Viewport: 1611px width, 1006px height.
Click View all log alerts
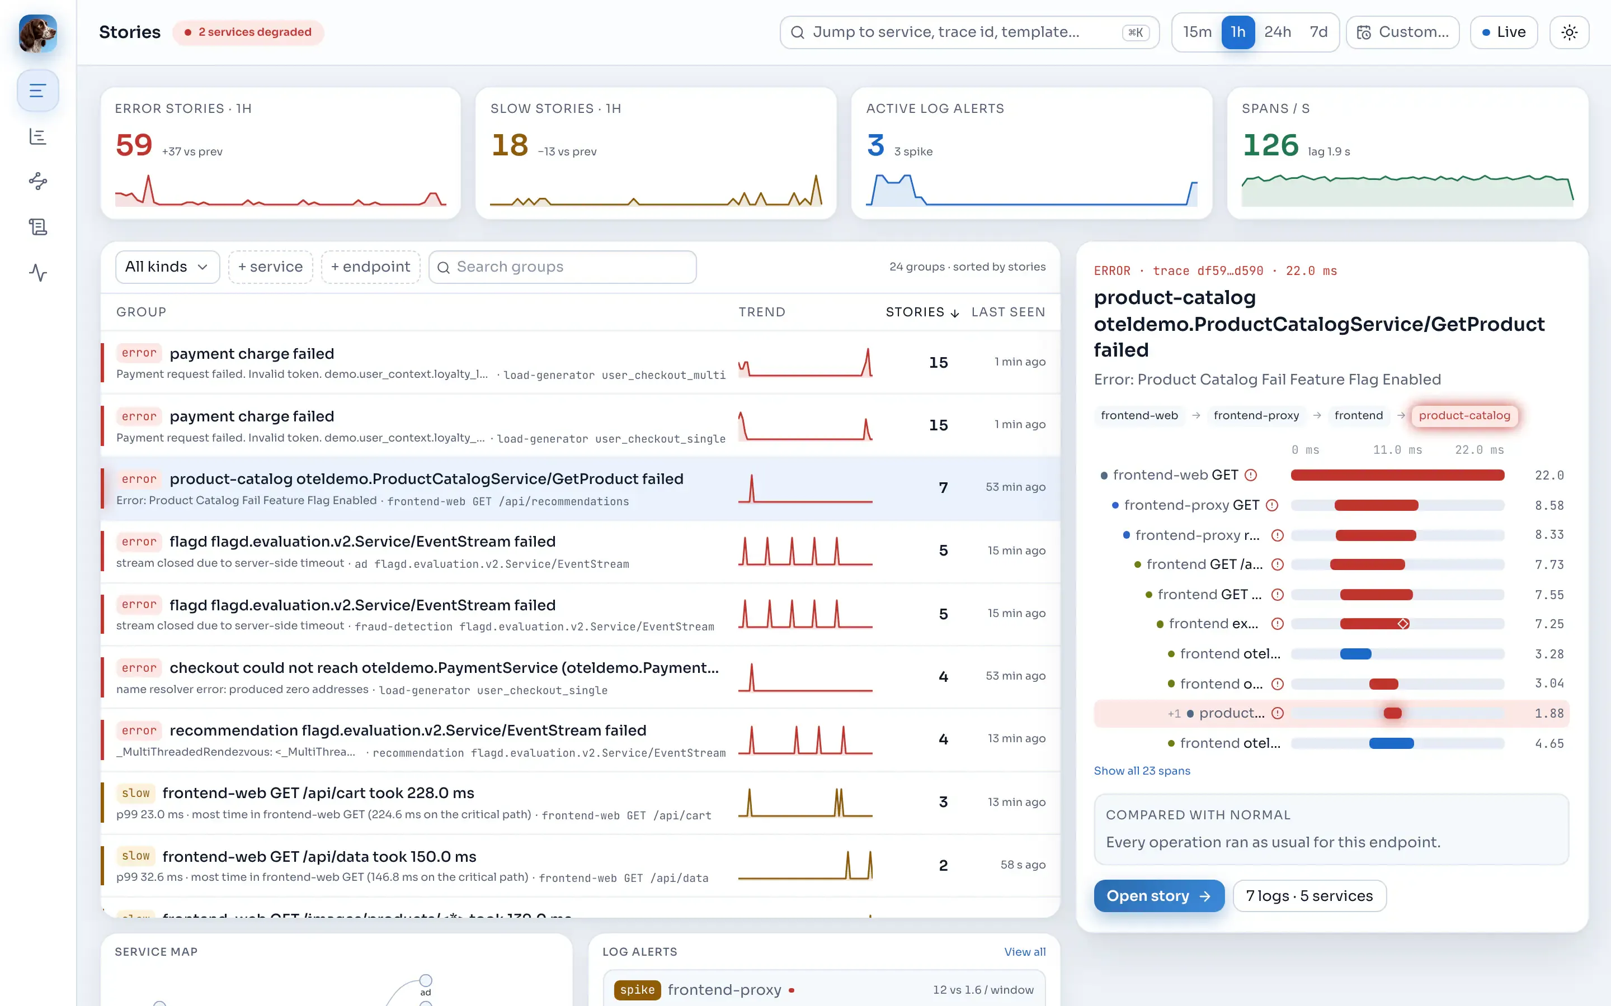click(1025, 951)
